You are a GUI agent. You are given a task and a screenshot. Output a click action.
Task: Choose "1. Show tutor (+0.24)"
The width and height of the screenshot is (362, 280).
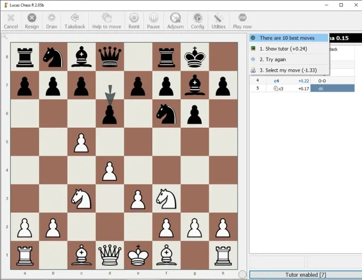pyautogui.click(x=283, y=49)
